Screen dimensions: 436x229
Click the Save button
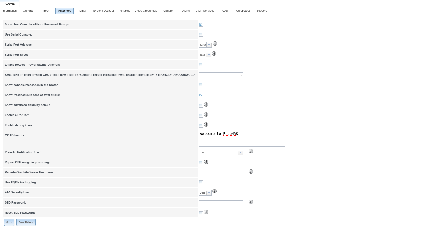pyautogui.click(x=9, y=222)
